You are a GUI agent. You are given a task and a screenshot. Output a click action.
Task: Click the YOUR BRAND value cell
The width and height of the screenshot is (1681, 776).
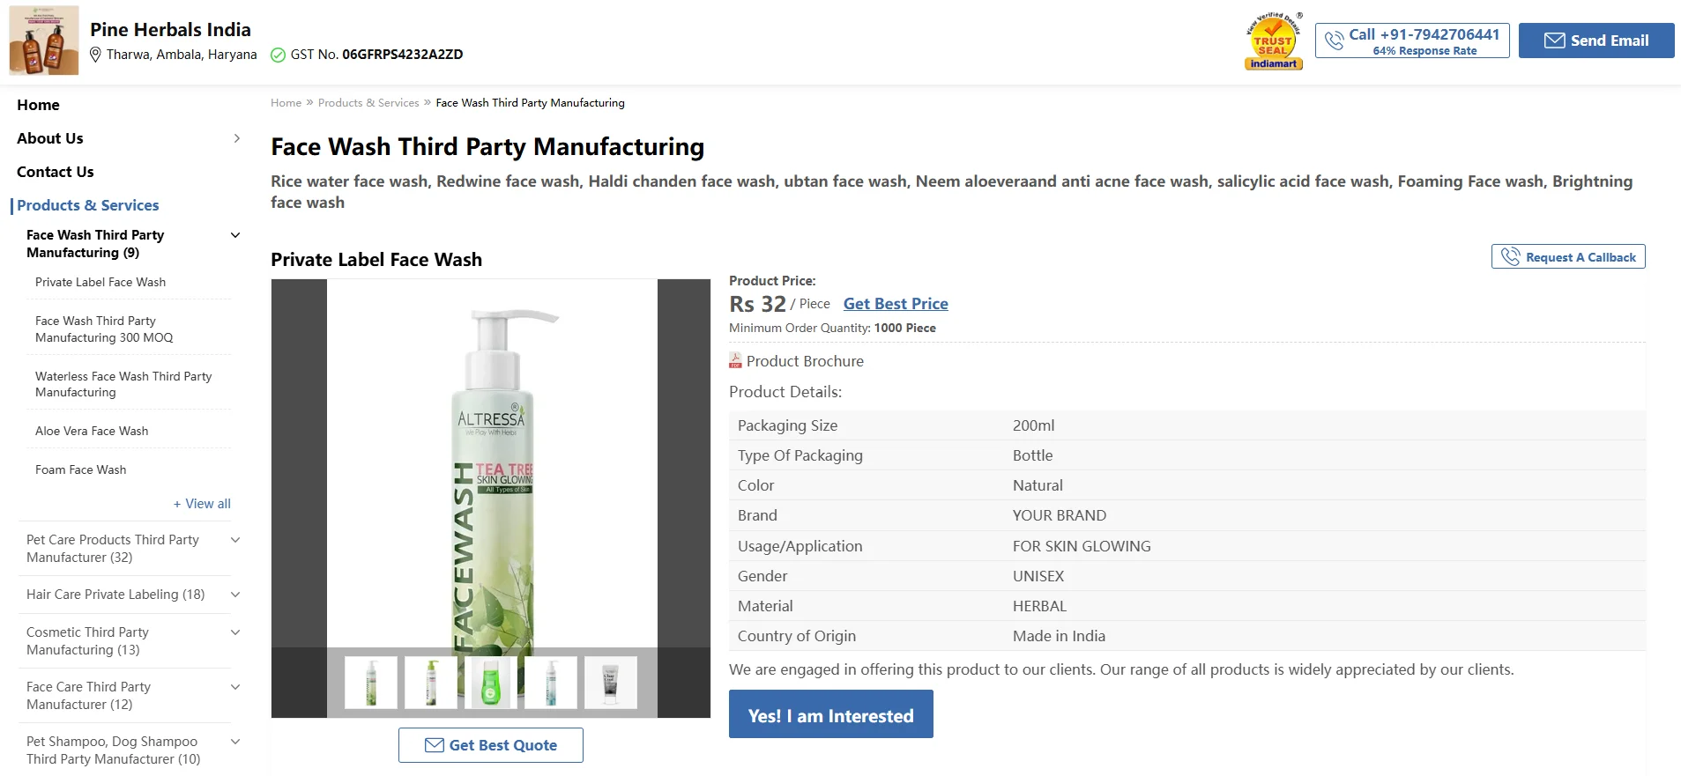(x=1059, y=515)
